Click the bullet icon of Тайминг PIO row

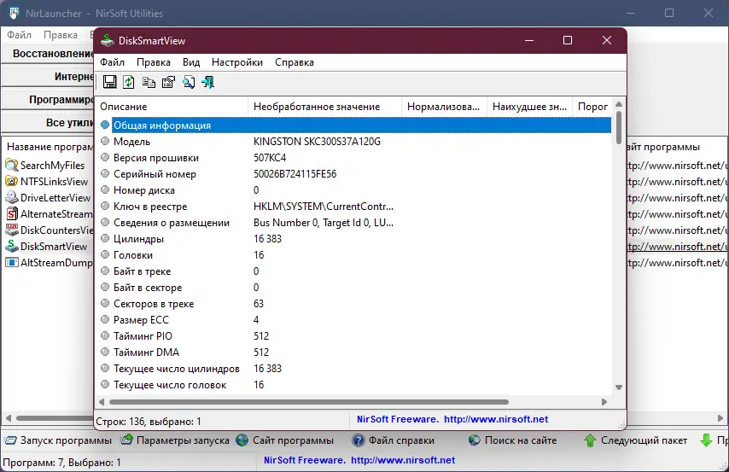[x=105, y=335]
